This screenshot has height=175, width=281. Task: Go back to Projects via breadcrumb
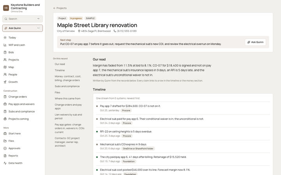pos(60,8)
